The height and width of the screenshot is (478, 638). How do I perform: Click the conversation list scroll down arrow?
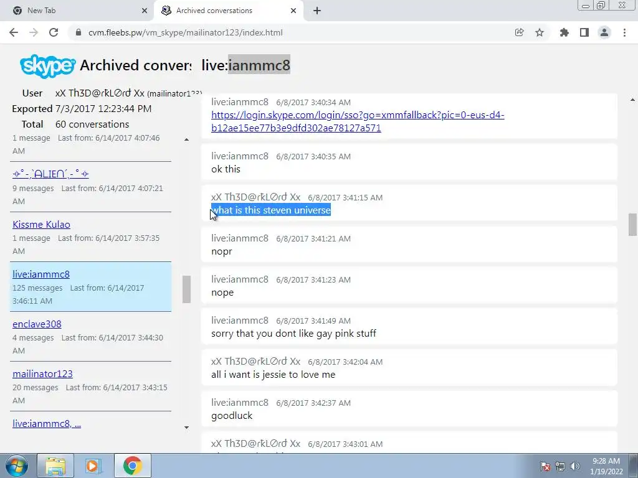coord(186,427)
